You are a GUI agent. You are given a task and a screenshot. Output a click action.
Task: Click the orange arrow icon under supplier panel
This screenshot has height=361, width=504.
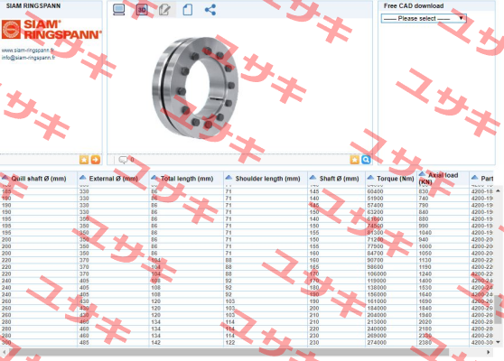[96, 160]
